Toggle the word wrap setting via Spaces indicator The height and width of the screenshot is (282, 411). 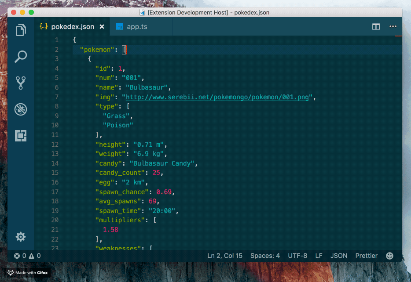tap(265, 255)
